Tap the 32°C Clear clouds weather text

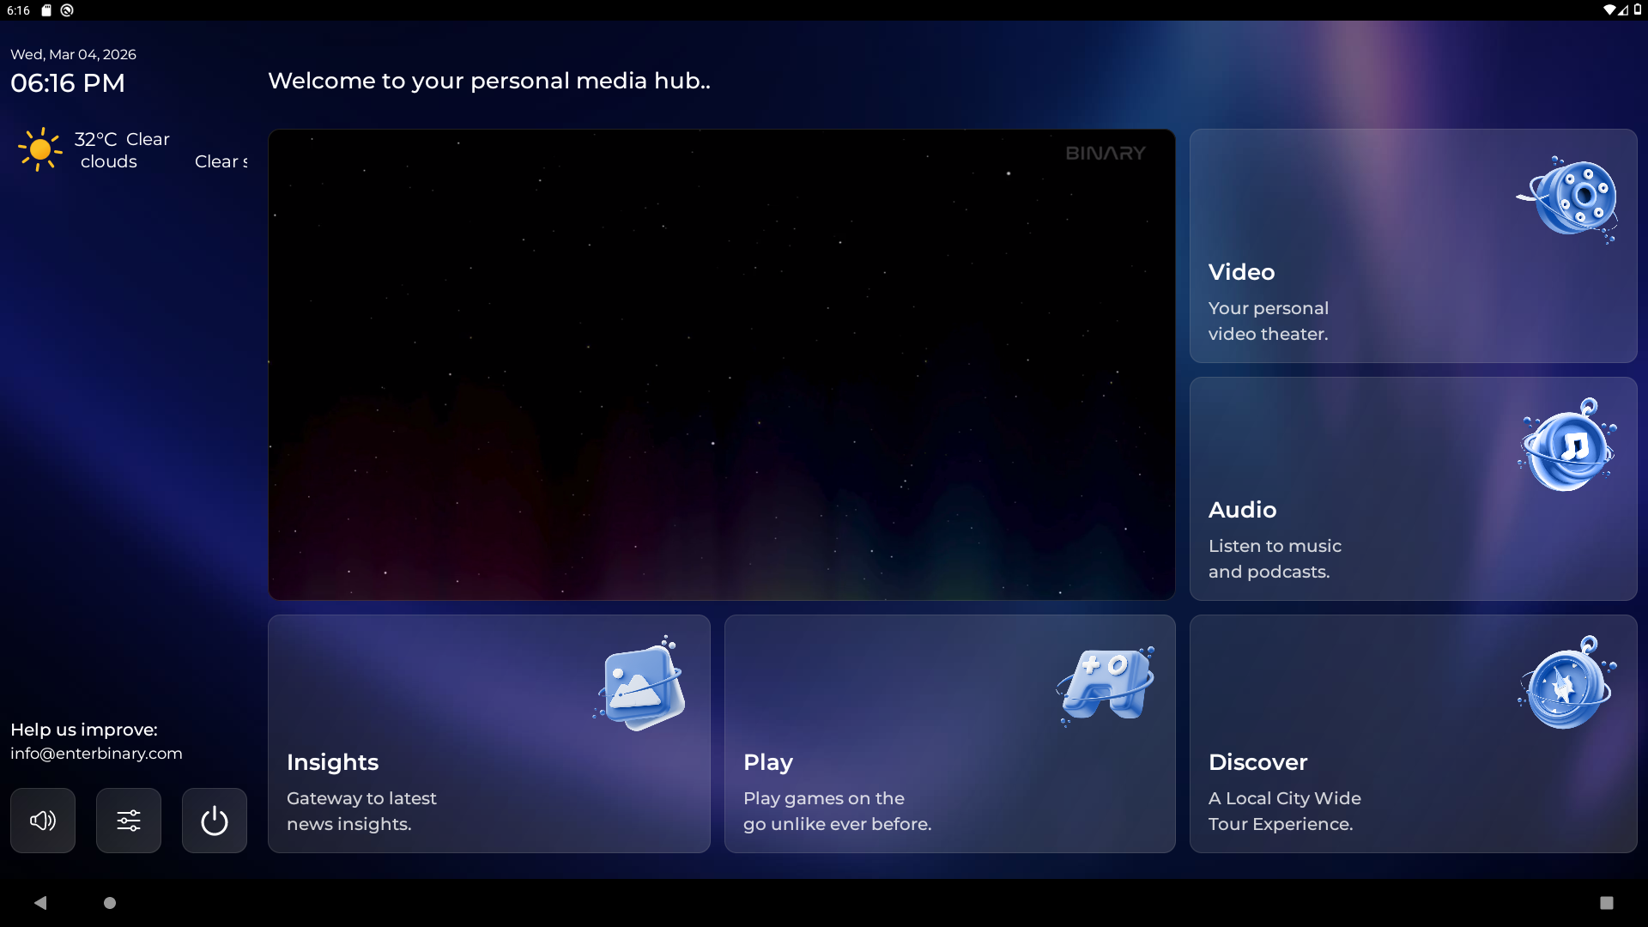122,150
